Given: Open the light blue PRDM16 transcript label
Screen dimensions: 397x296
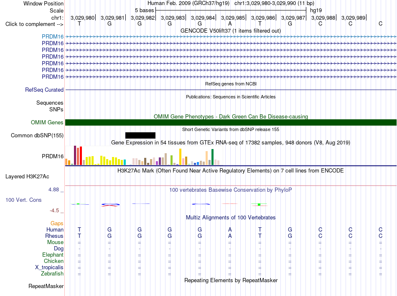Looking at the screenshot, I should (53, 36).
